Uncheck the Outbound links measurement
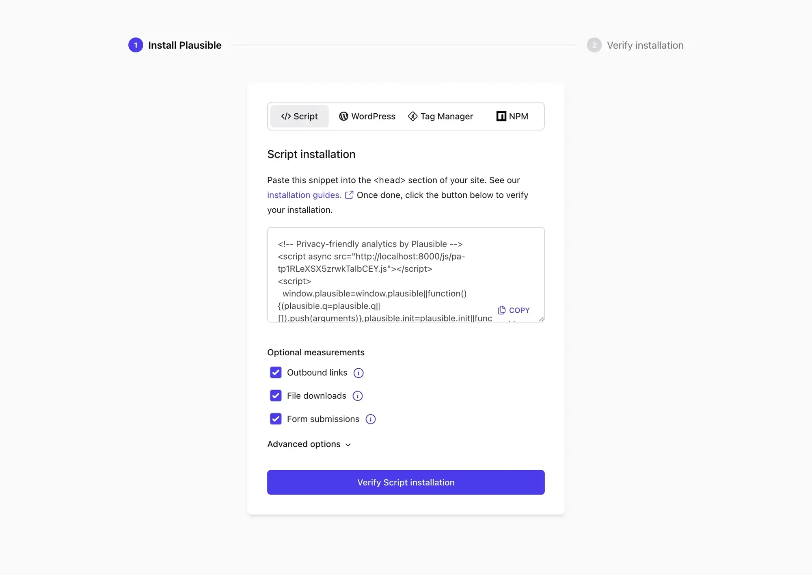The image size is (812, 575). [x=276, y=372]
